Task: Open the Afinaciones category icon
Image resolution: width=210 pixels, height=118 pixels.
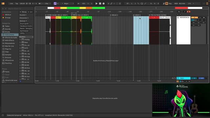Action: 3,60
